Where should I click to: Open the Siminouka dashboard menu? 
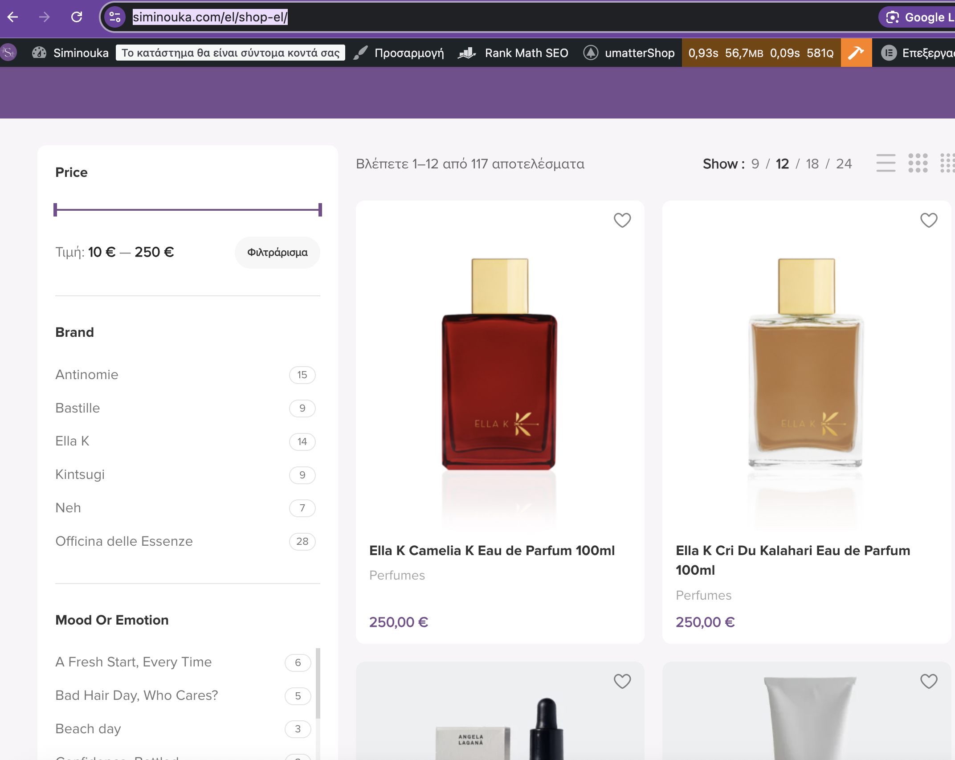pyautogui.click(x=70, y=53)
